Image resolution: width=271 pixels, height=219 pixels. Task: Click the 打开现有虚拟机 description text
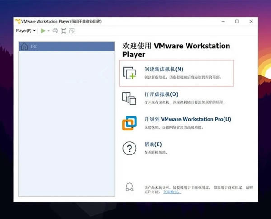[x=185, y=103]
